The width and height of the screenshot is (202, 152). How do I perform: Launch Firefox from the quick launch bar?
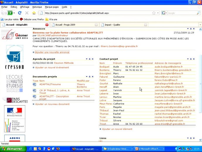(58, 149)
